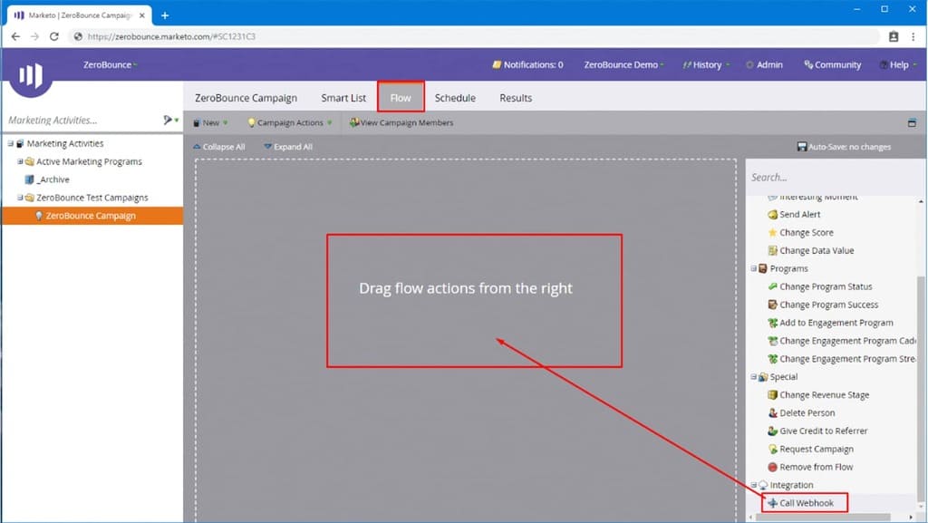Click View Campaign Members
This screenshot has height=523, width=928.
tap(401, 123)
